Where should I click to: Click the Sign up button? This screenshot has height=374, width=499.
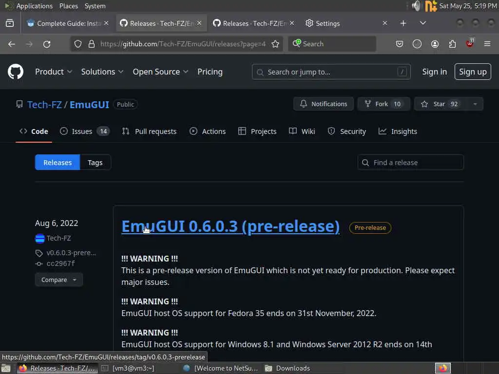[473, 72]
